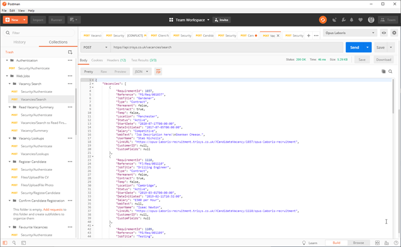Open the Postman console icon in status bar

(23, 242)
